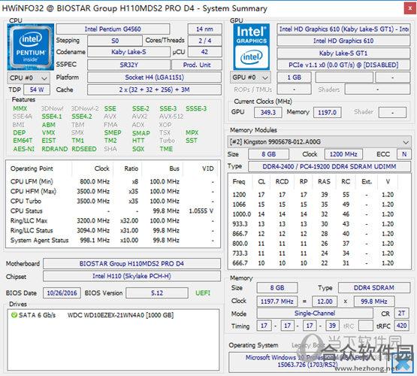Click the PCIe v1.1 DISABLED field

[x=343, y=65]
